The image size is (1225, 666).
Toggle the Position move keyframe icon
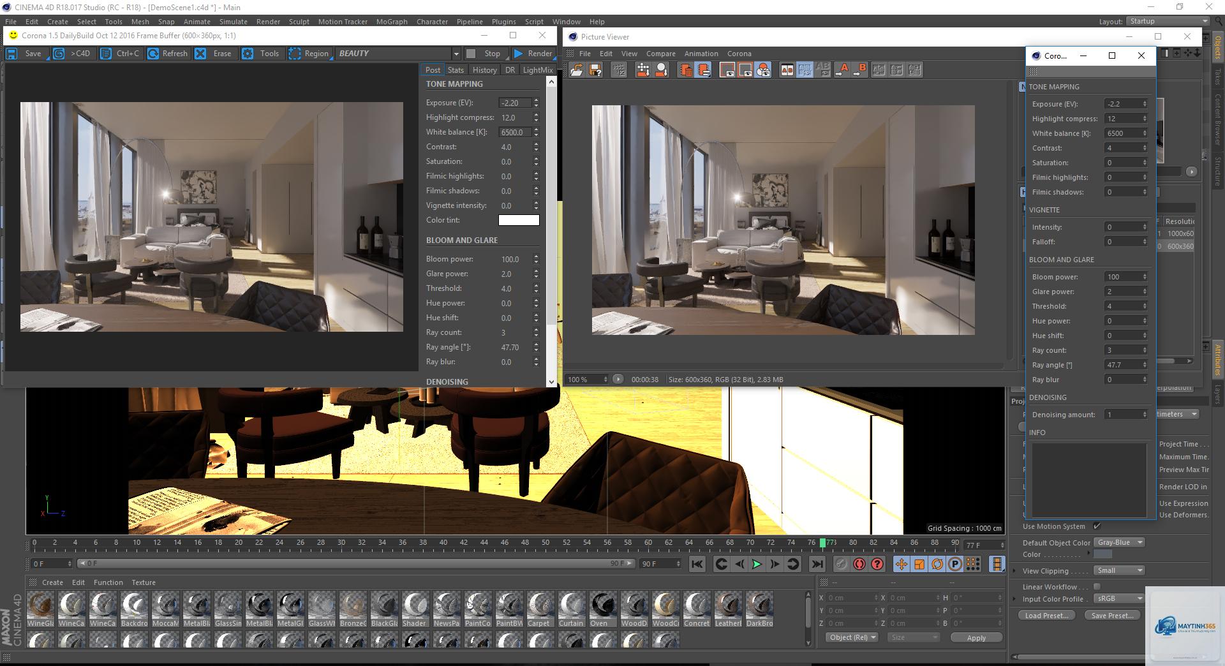tap(902, 564)
